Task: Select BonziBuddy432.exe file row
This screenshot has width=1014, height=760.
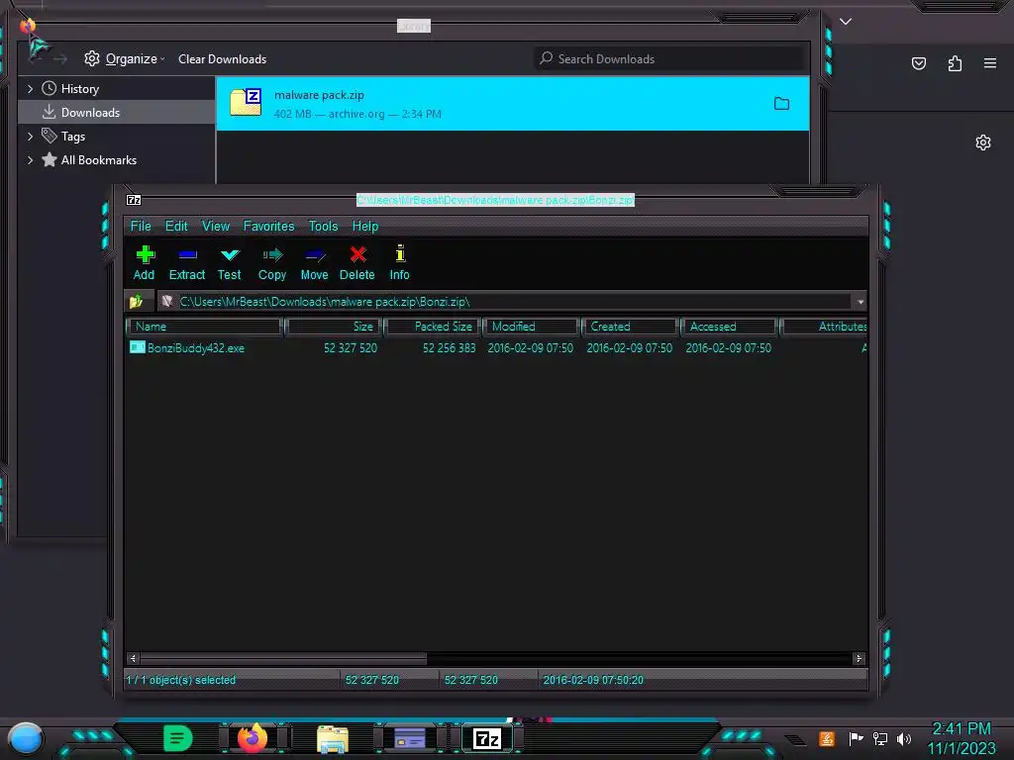Action: (495, 347)
